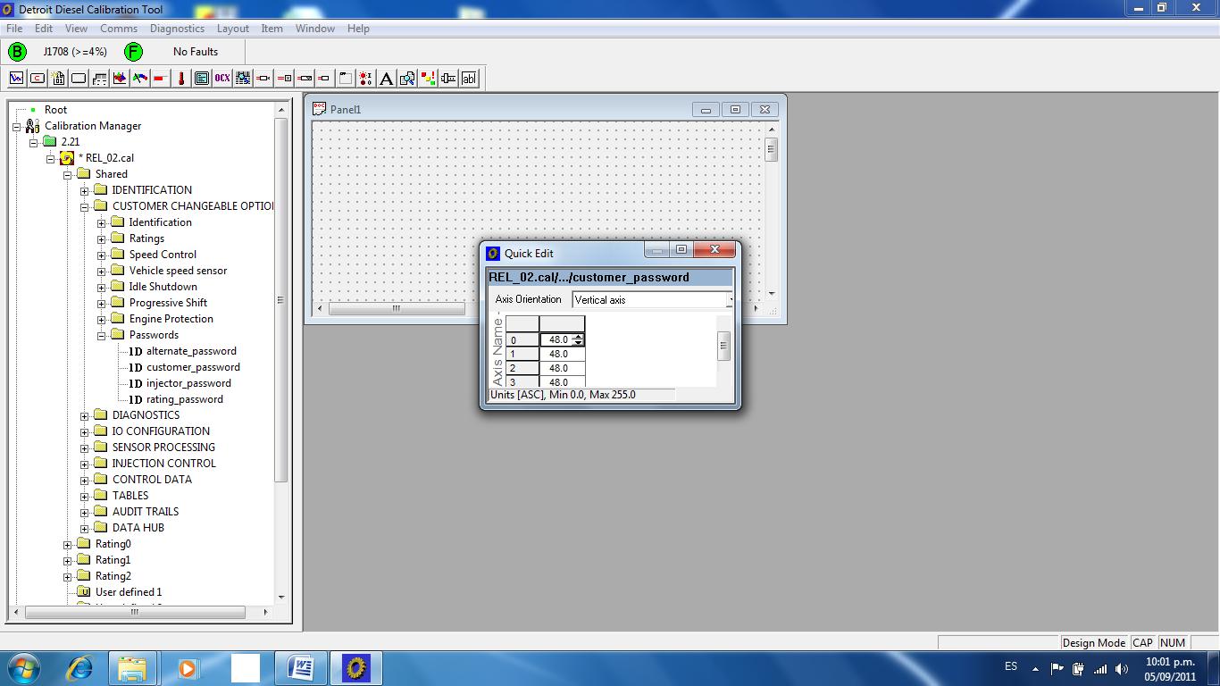Viewport: 1220px width, 686px height.
Task: Expand the IDENTIFICATION folder node
Action: (x=85, y=190)
